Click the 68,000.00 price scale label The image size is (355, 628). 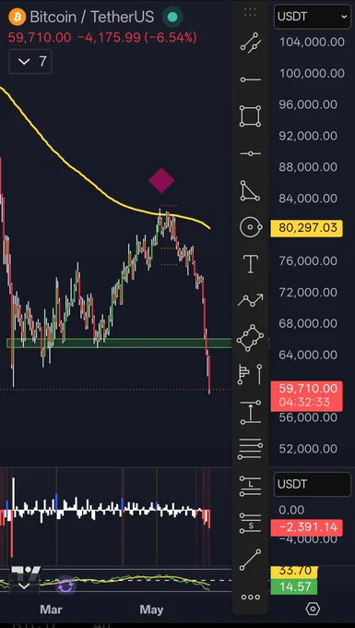tap(308, 323)
